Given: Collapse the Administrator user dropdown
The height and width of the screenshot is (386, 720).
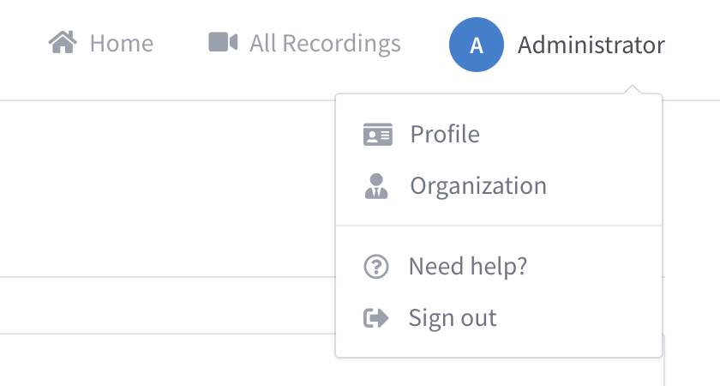Looking at the screenshot, I should [x=556, y=45].
